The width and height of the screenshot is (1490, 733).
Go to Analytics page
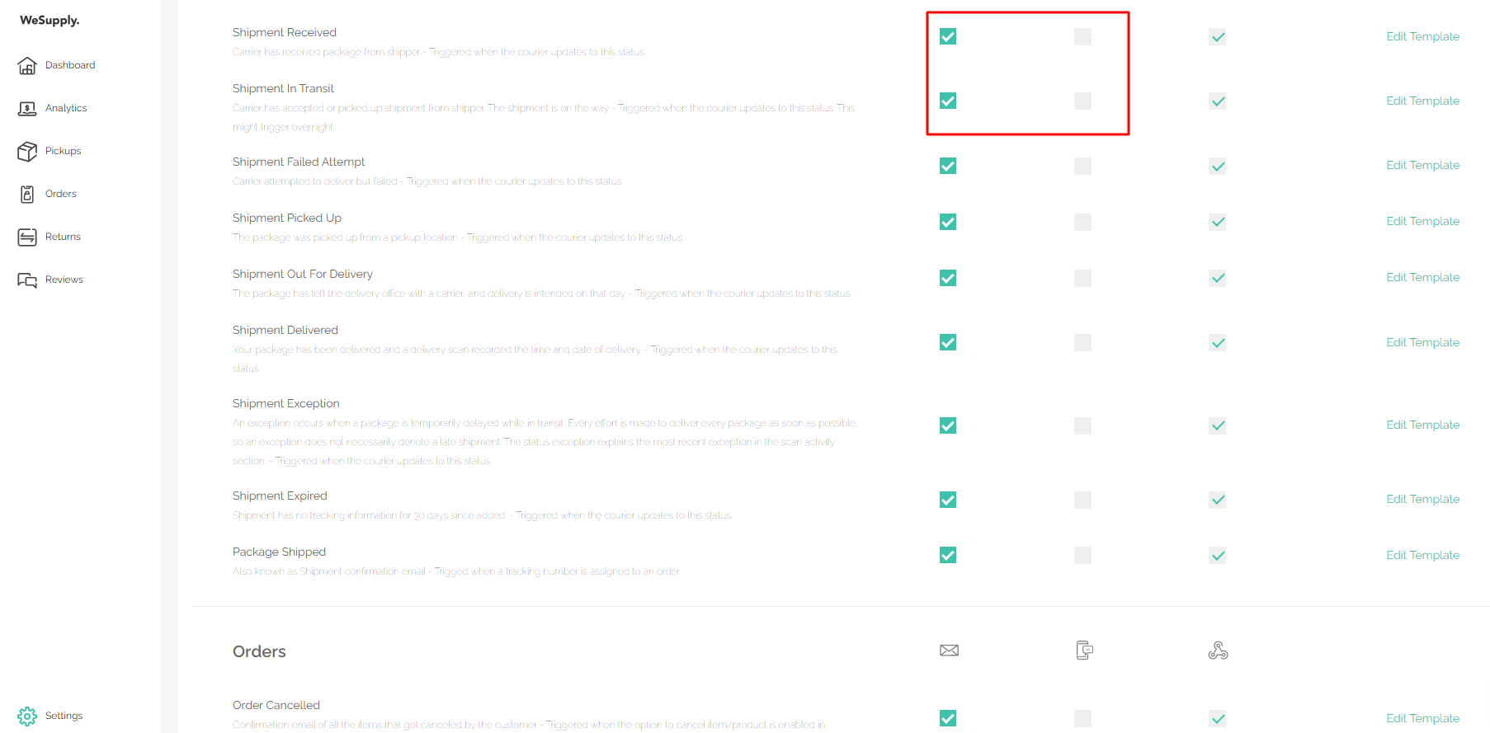[x=66, y=108]
